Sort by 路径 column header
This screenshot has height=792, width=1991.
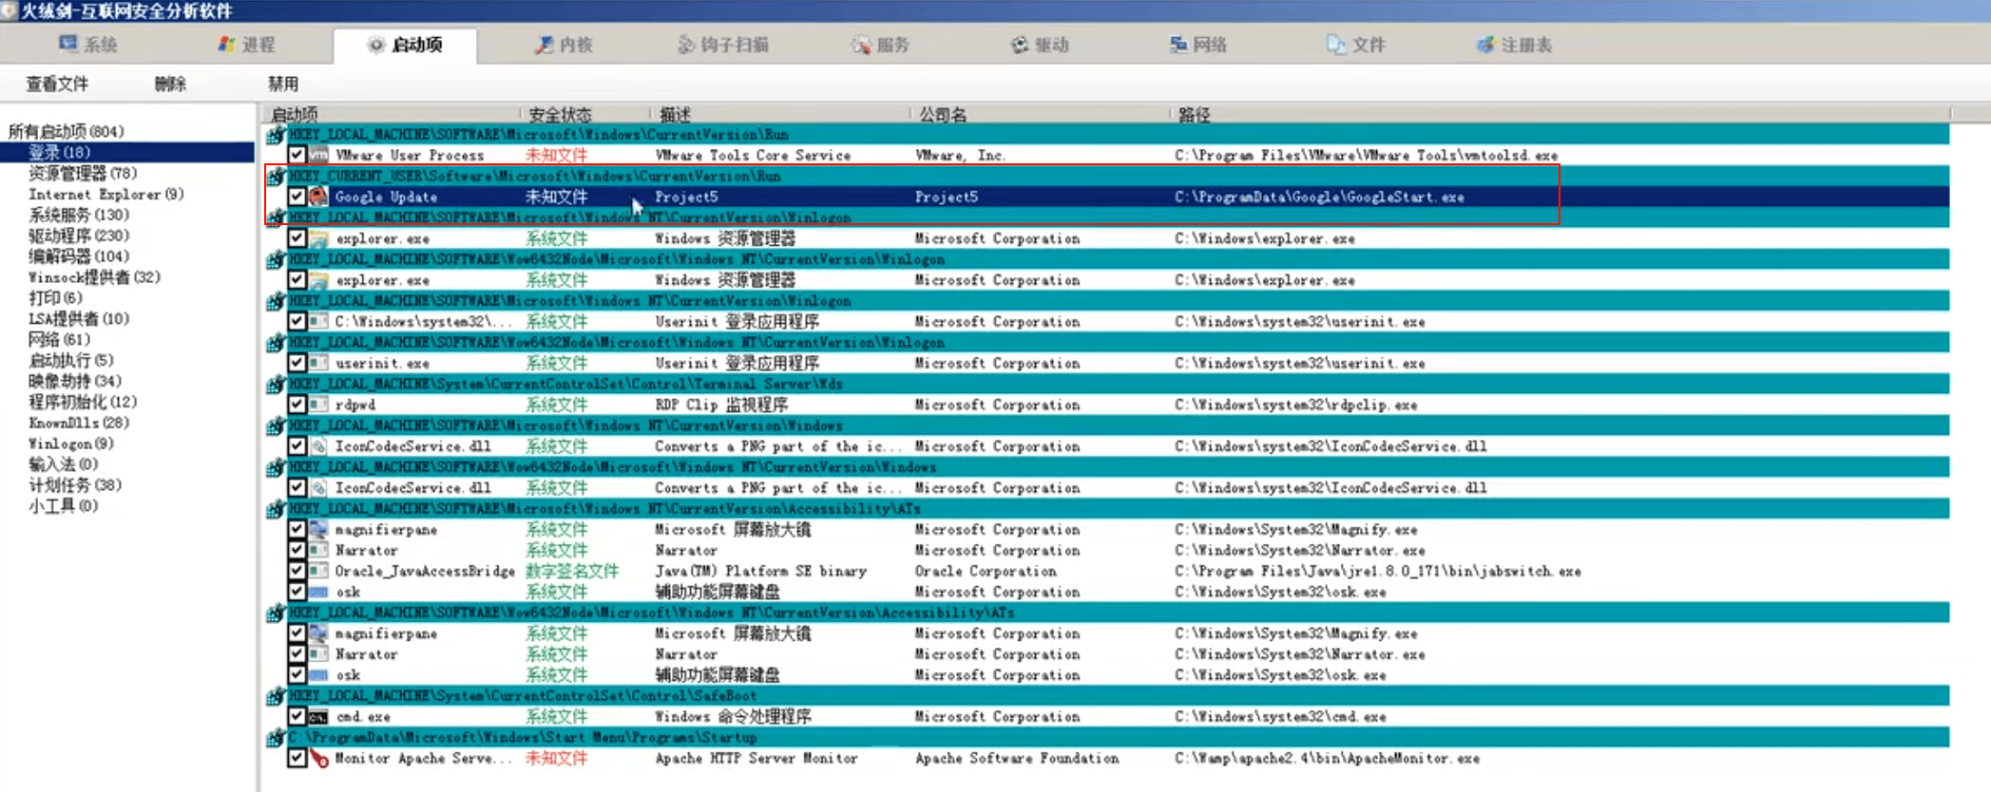point(1195,114)
